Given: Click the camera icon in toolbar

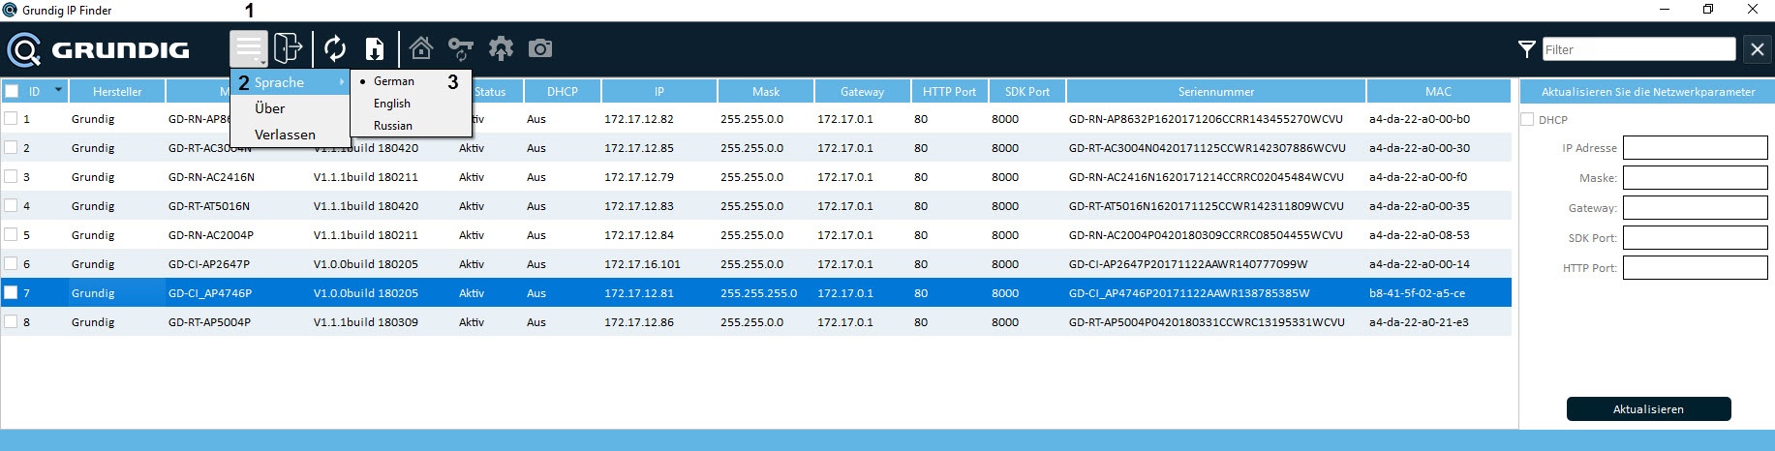Looking at the screenshot, I should [x=540, y=48].
